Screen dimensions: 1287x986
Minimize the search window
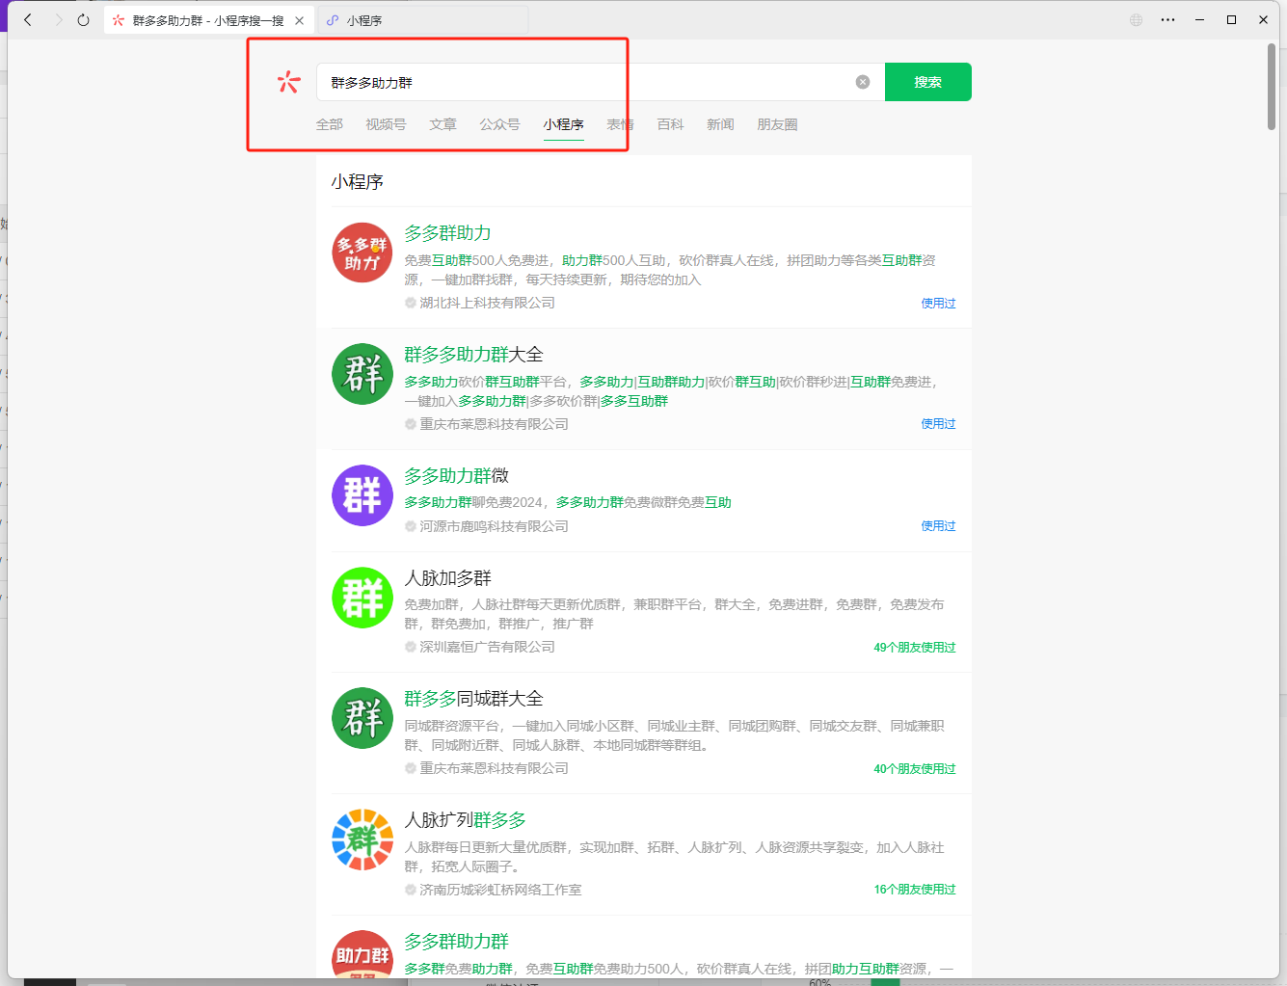tap(1200, 19)
